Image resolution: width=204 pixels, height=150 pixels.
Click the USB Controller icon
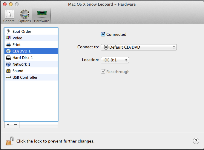[8, 77]
